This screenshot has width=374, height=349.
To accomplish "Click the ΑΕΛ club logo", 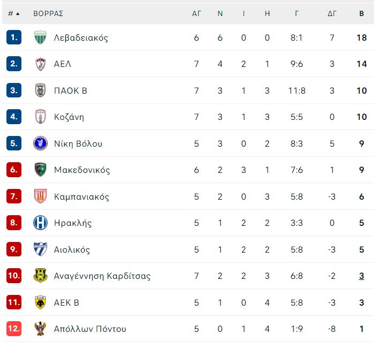I will 40,64.
